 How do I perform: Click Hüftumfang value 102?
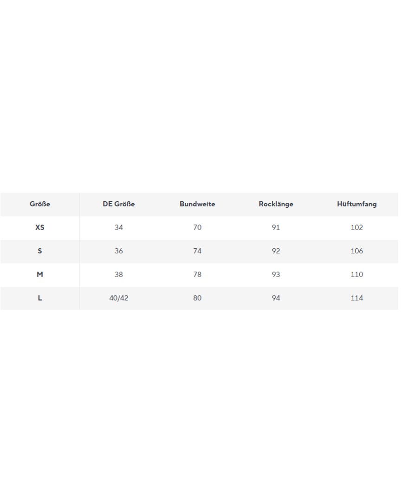click(x=357, y=228)
